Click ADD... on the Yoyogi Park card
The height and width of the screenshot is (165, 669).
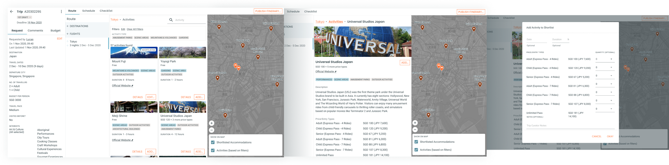point(199,97)
